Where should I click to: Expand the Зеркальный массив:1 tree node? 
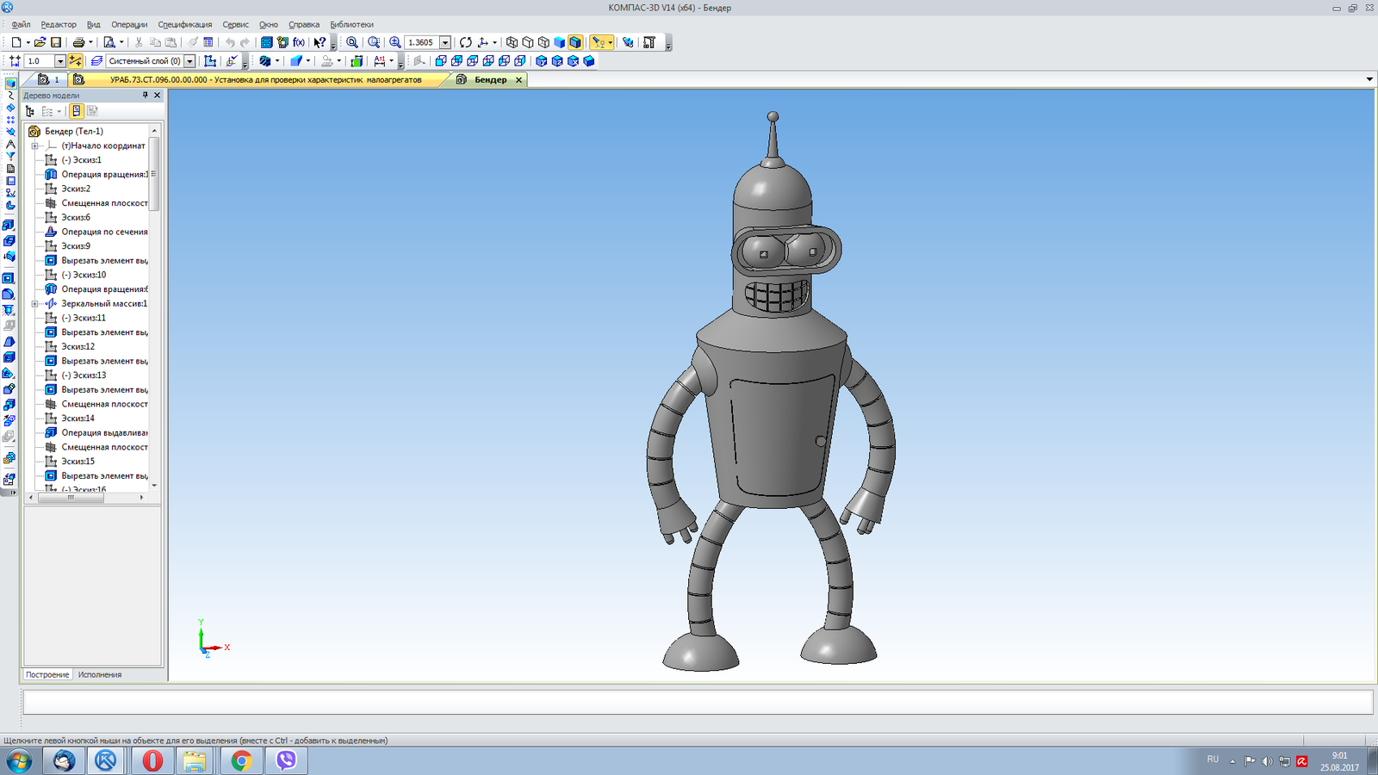34,303
